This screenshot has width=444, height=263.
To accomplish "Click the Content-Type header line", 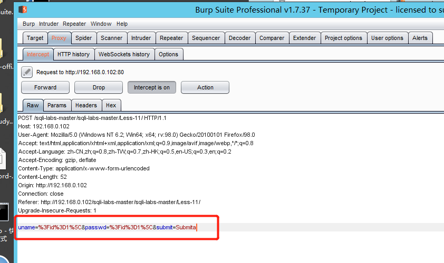I will pyautogui.click(x=84, y=169).
